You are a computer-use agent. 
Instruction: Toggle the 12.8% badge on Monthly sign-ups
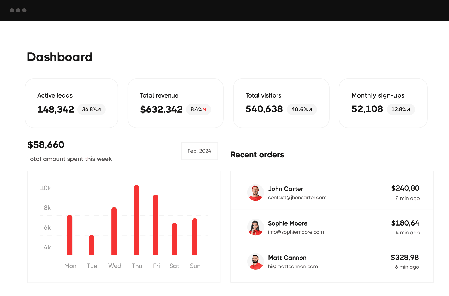(401, 110)
